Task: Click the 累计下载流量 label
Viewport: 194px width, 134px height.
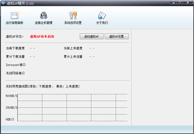Action: [15, 57]
